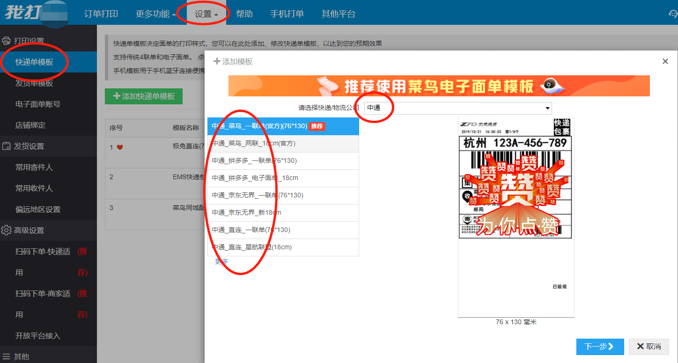Open 订单打印 in the top navigation
The image size is (678, 363).
[101, 14]
